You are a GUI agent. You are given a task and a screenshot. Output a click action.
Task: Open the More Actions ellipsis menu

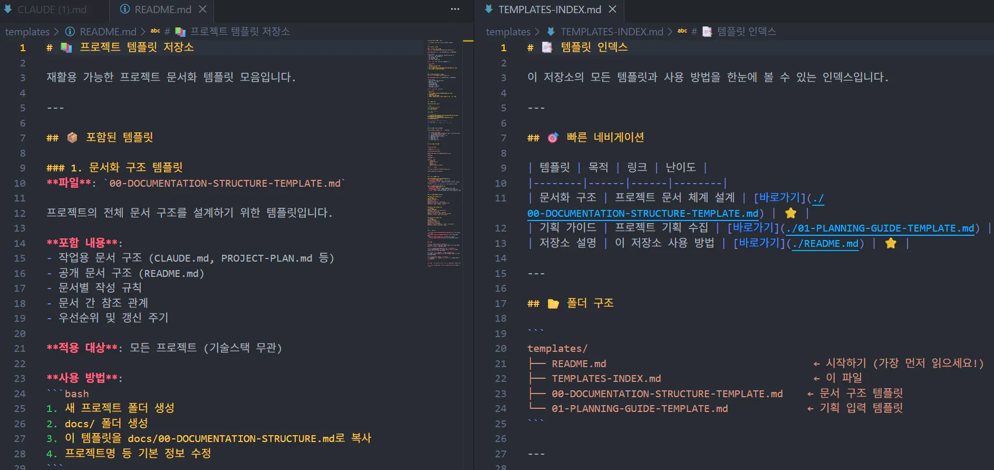[x=455, y=9]
